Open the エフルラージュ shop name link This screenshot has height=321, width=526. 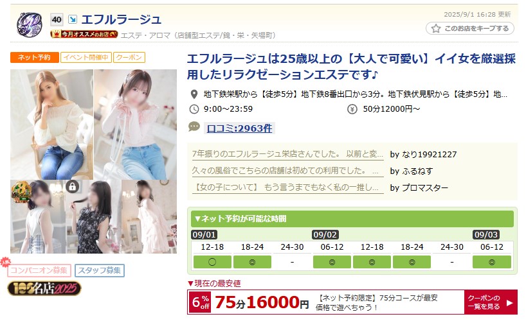(122, 19)
